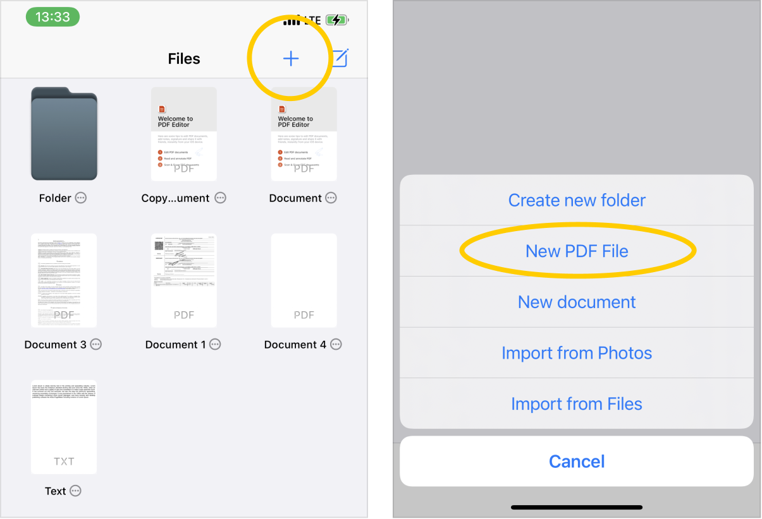Open the blank Document 4 thumbnail

[x=304, y=280]
